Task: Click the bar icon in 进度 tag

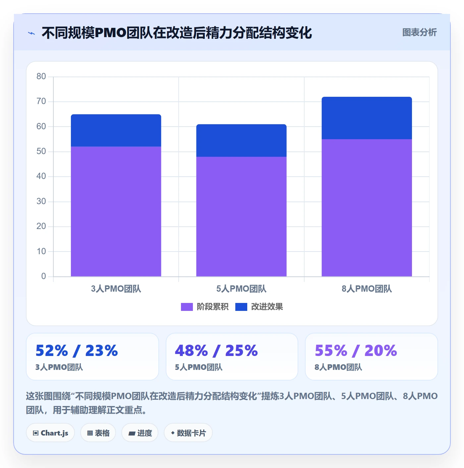Action: 132,434
